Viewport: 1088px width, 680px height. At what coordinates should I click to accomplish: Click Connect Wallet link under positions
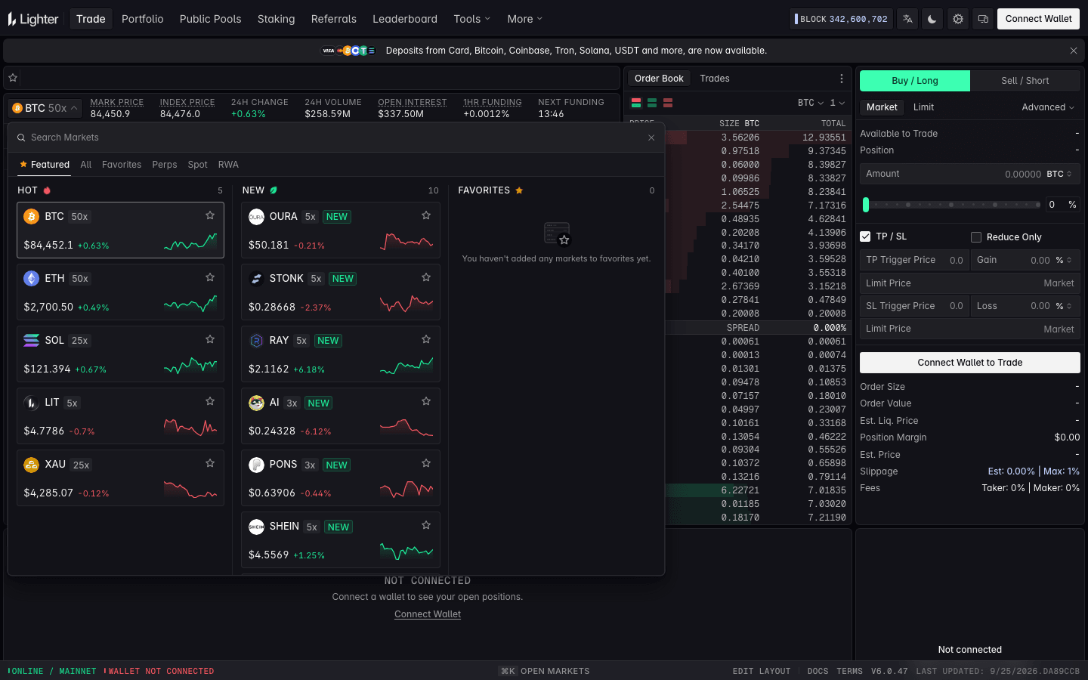click(x=428, y=614)
